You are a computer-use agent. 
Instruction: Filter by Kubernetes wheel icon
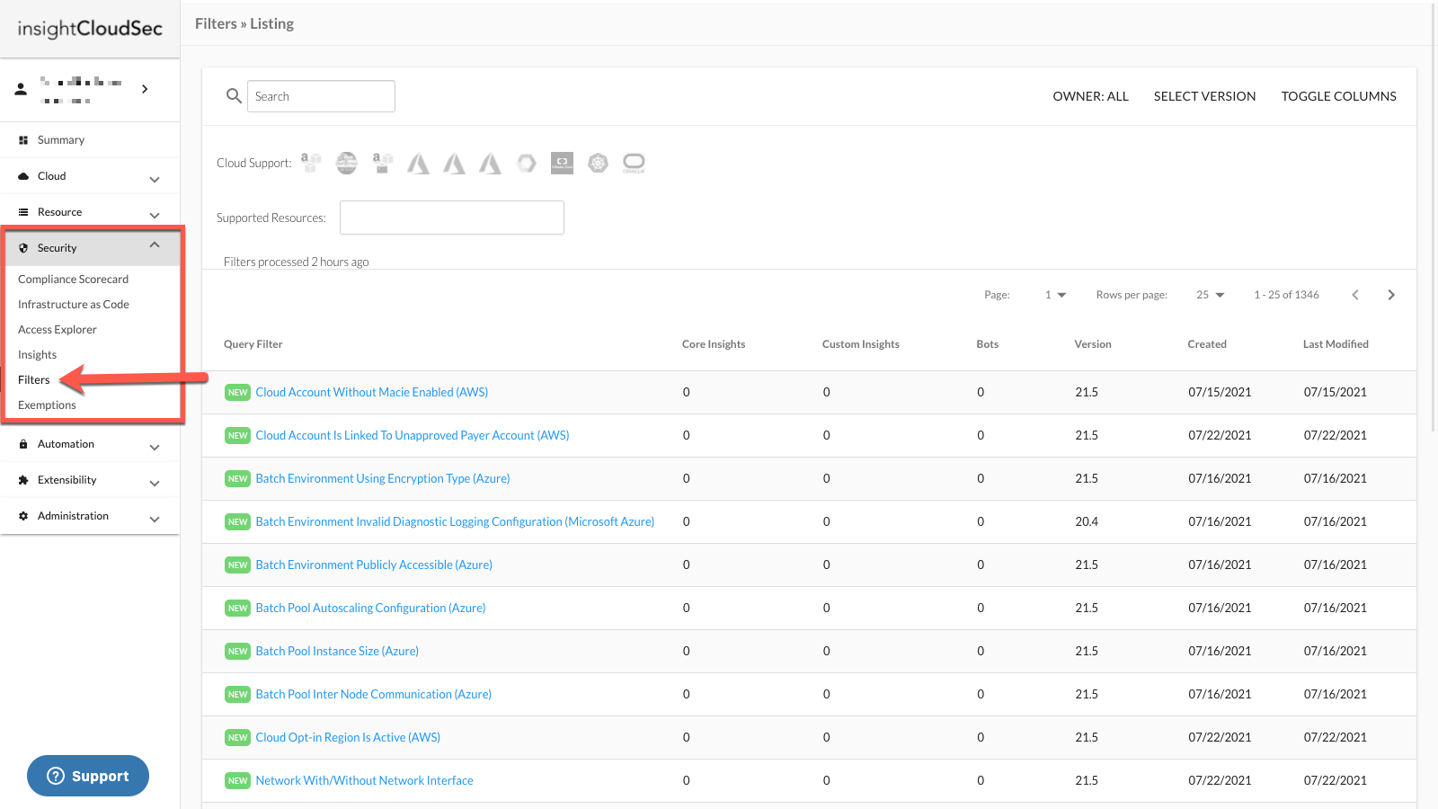point(598,163)
